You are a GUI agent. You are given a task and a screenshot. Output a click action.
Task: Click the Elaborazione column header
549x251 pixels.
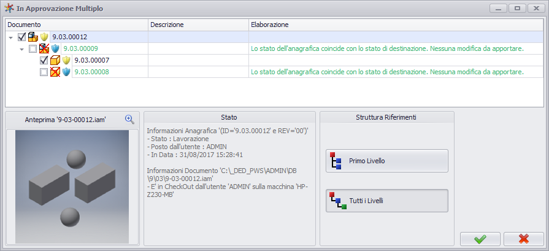pos(396,25)
